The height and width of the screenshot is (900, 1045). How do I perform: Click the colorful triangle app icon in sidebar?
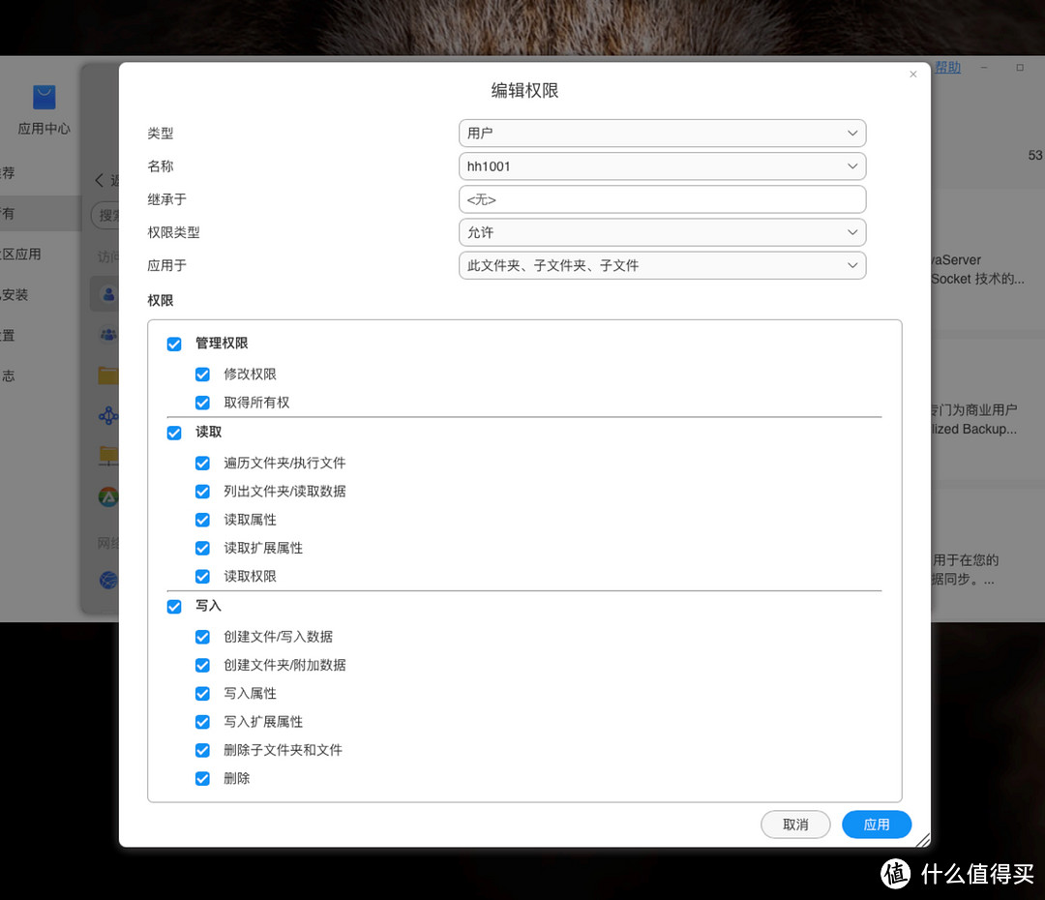[x=107, y=497]
